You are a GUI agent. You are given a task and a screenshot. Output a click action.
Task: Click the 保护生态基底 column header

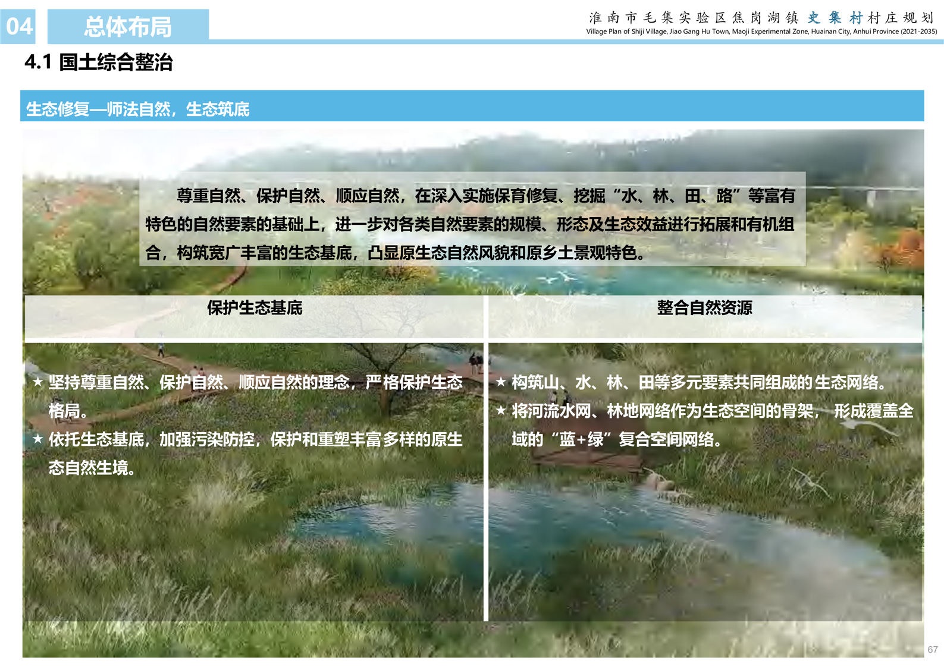254,308
